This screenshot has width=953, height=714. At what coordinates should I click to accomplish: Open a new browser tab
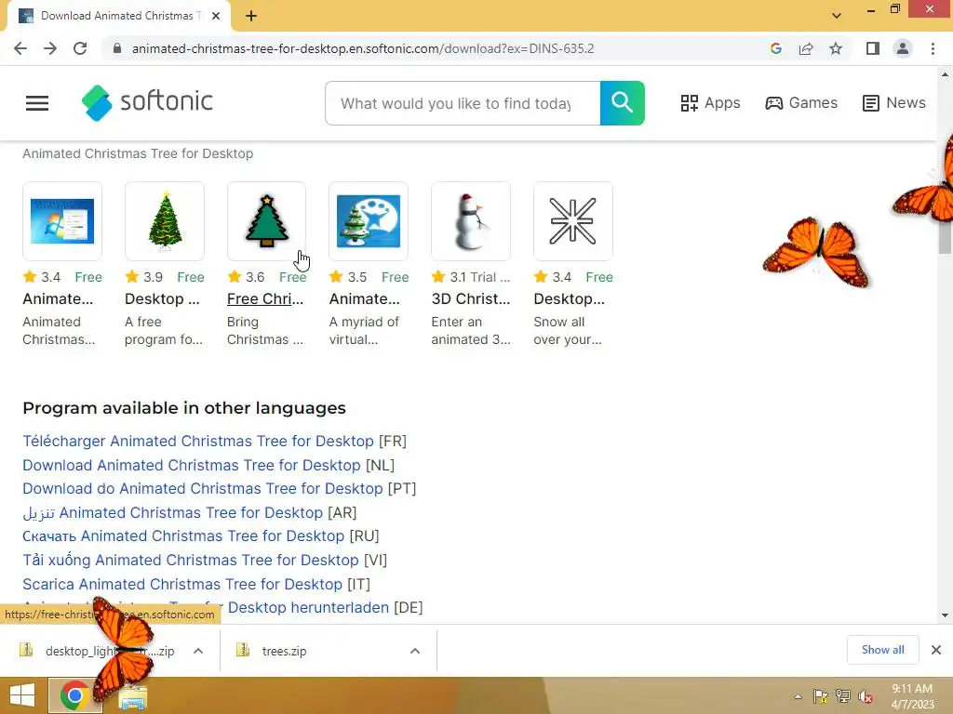(x=251, y=16)
